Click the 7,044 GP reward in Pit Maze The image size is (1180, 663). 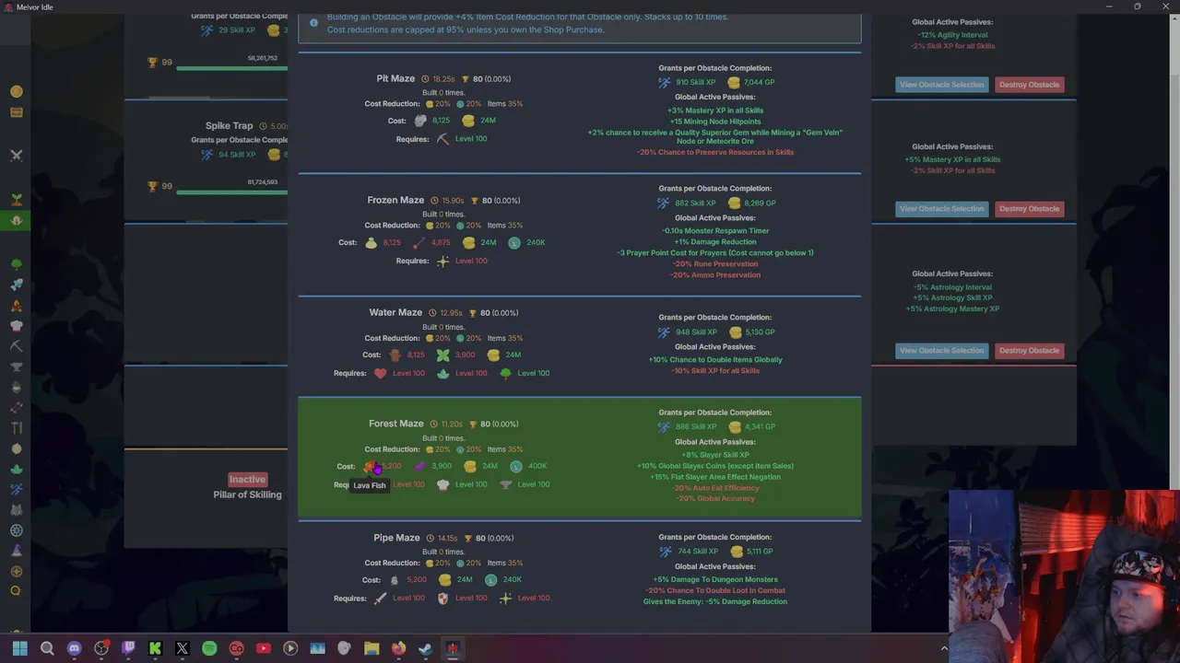click(749, 83)
